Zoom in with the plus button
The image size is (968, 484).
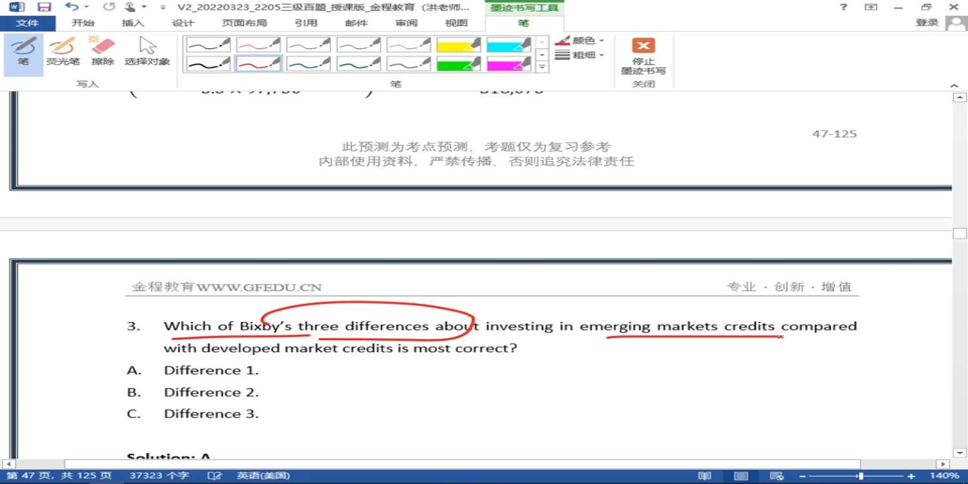click(911, 476)
